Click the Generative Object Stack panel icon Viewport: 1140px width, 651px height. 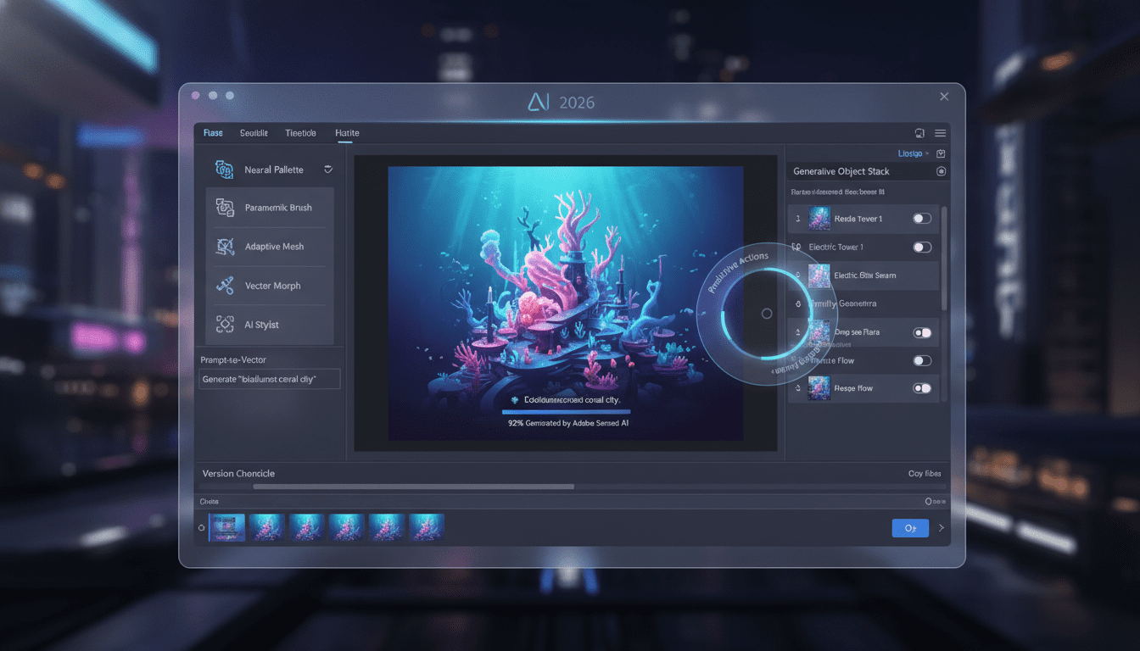point(940,170)
